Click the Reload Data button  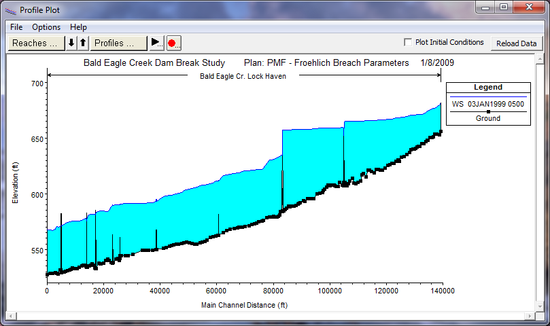coord(516,43)
